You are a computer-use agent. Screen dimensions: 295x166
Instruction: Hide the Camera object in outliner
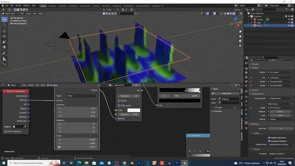pyautogui.click(x=289, y=19)
